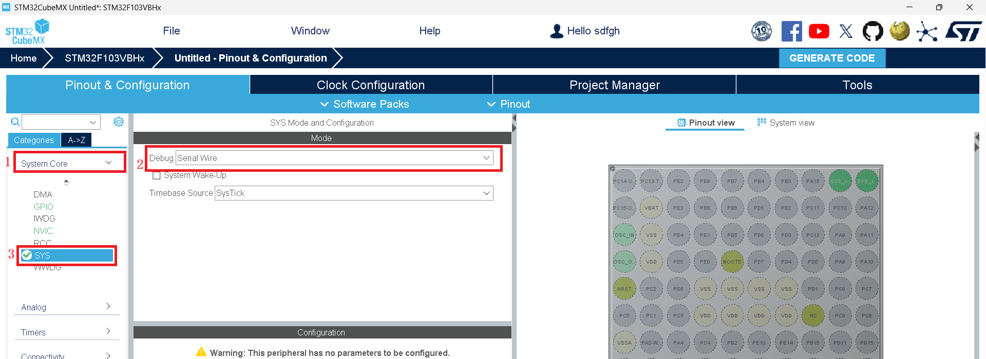Select the Pinout & Configuration main tab
This screenshot has width=986, height=359.
coord(127,85)
